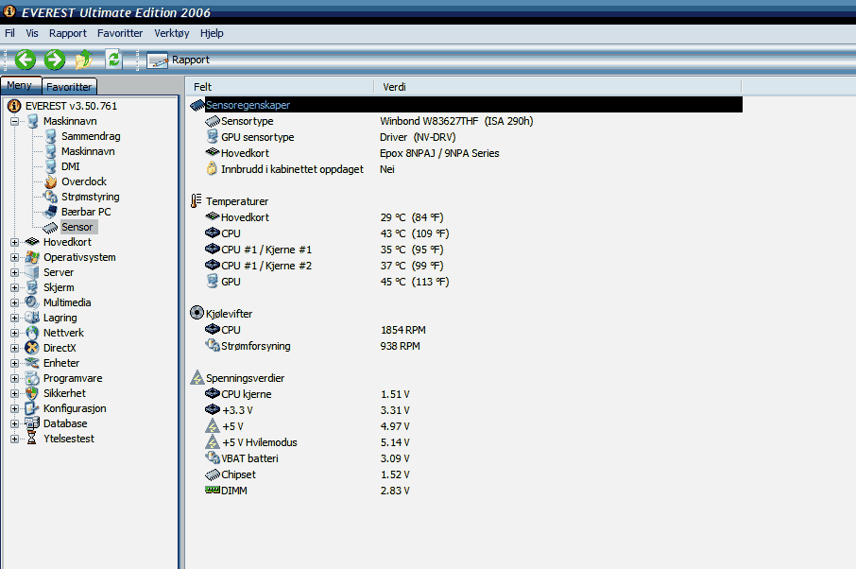856x569 pixels.
Task: Click the Lagring disk icon
Action: tap(32, 318)
